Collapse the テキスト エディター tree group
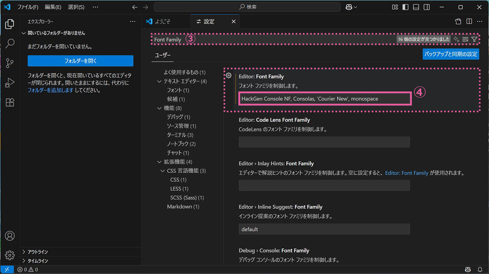Viewport: 489px width, 274px height. click(x=159, y=81)
